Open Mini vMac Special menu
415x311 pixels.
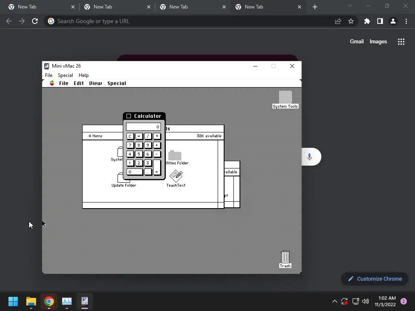(x=65, y=75)
